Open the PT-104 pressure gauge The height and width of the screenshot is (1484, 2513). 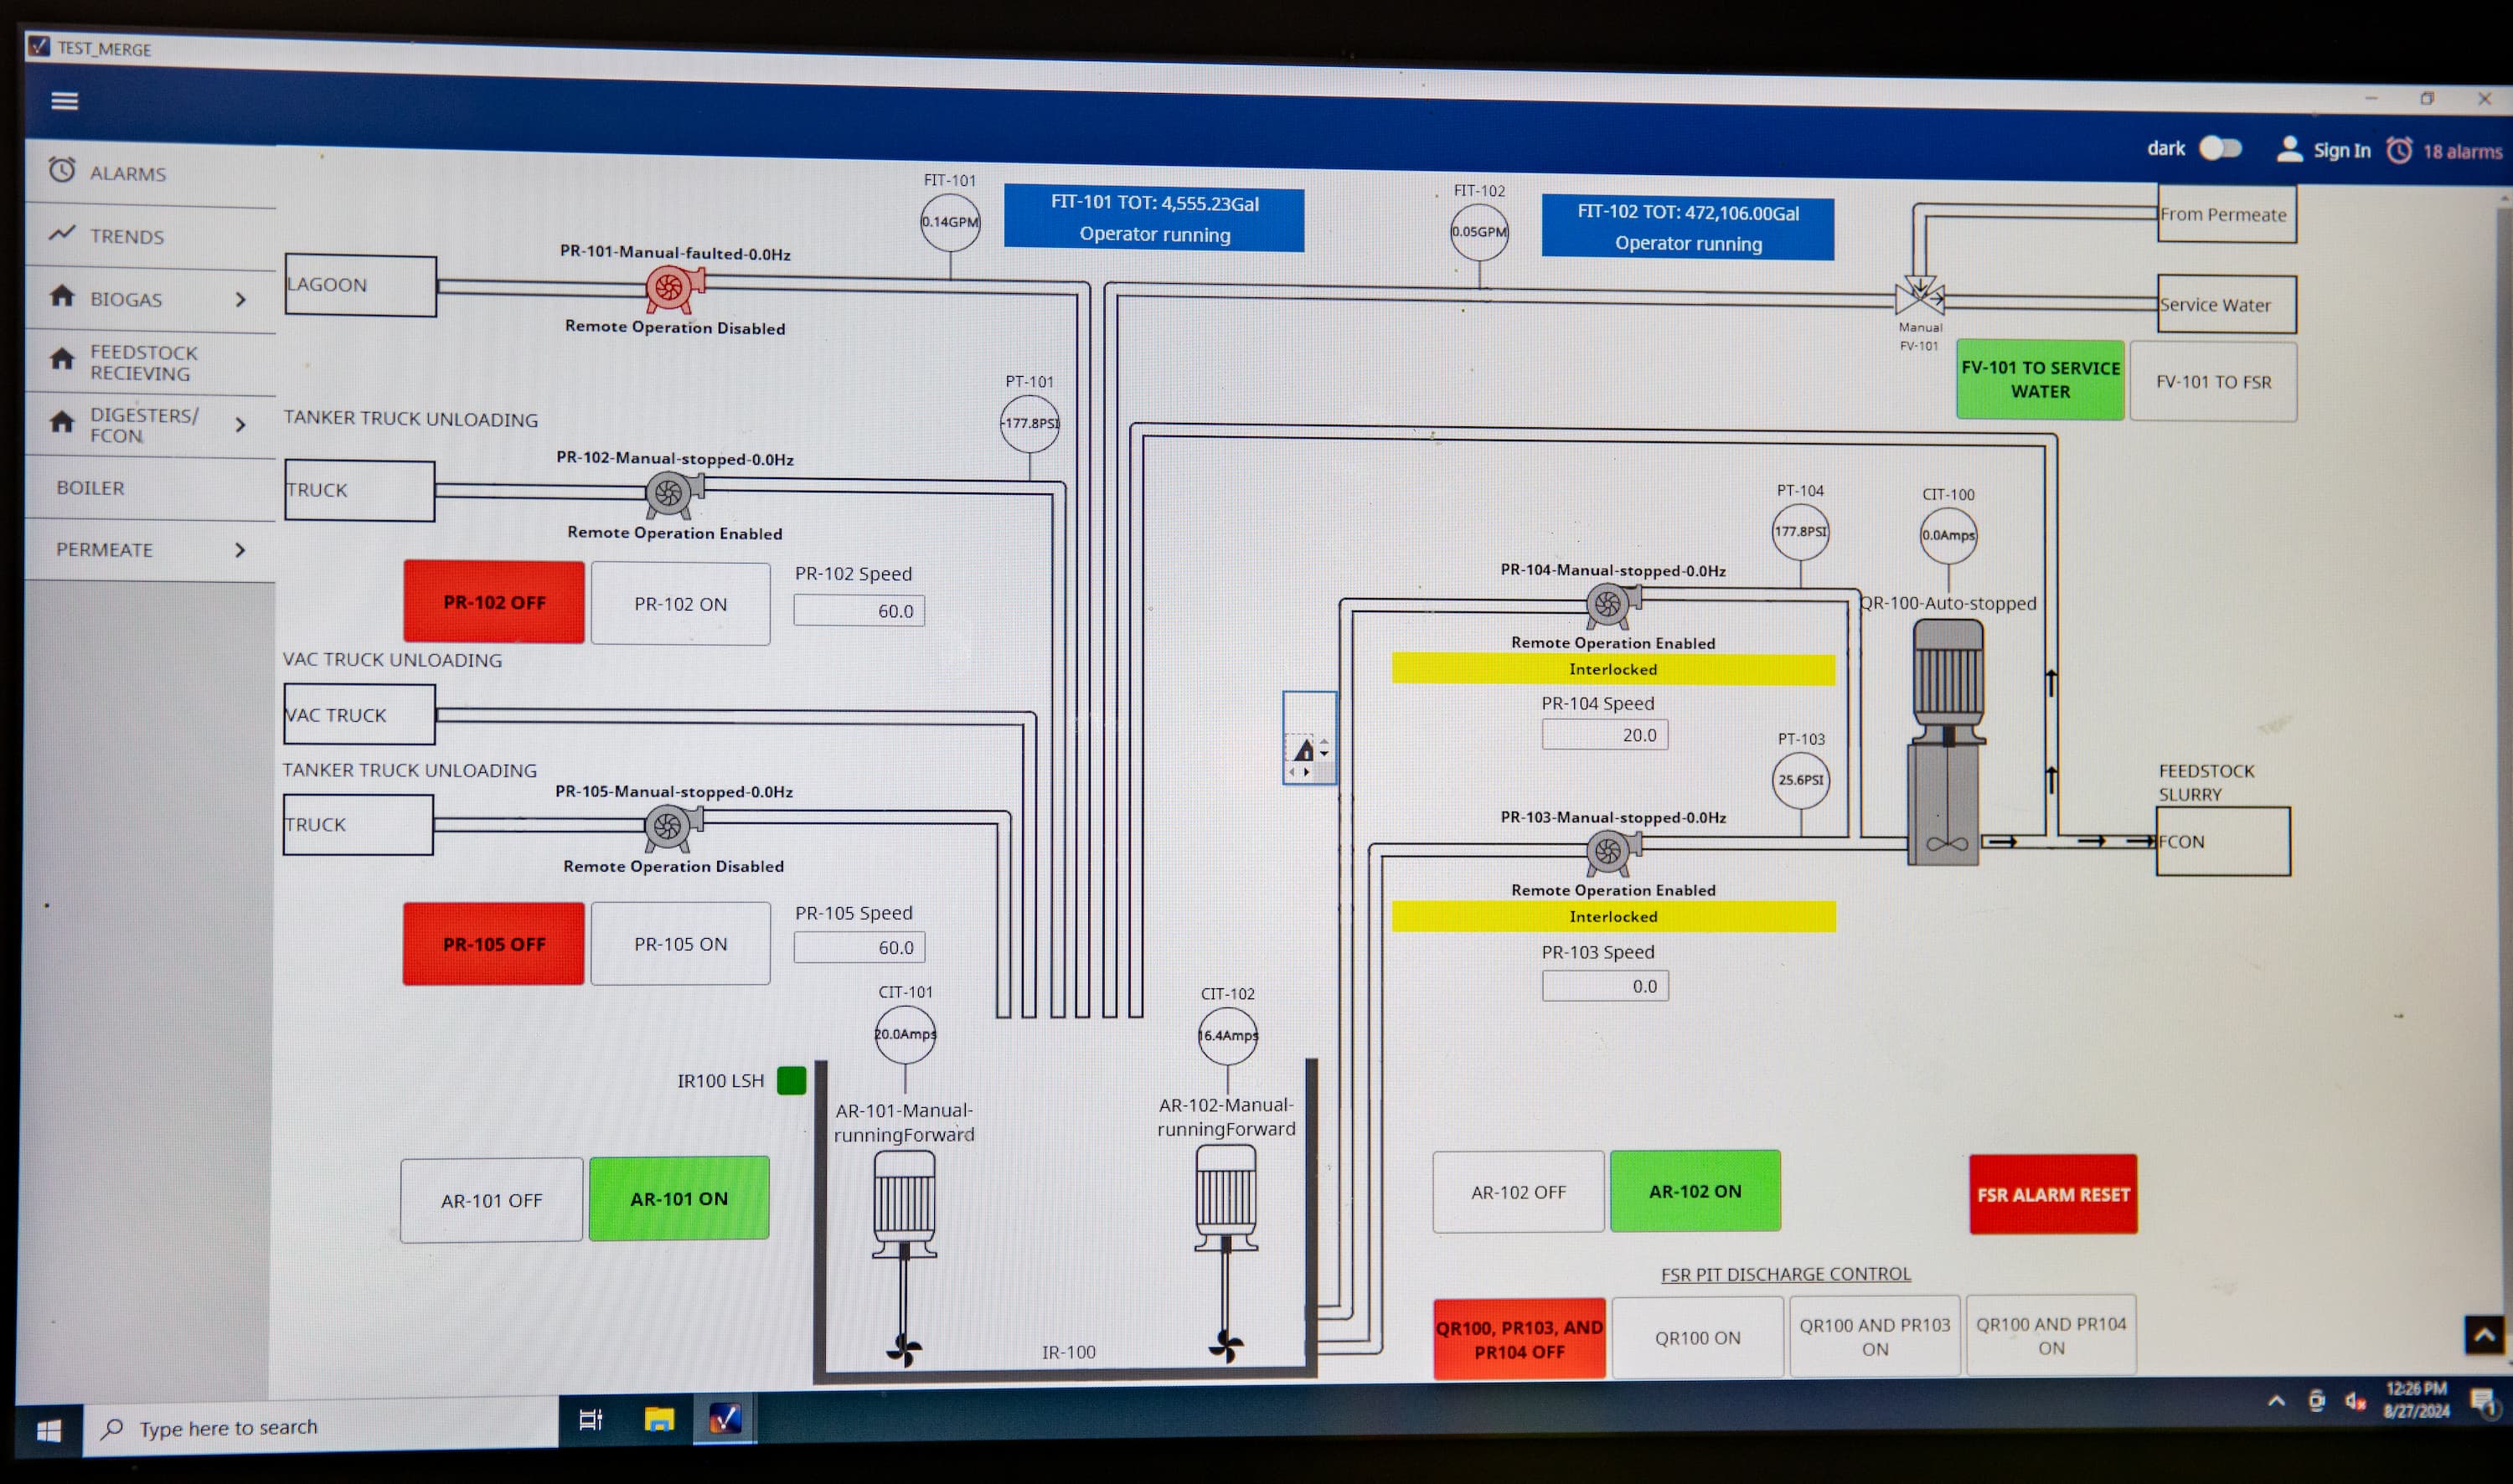pos(1800,532)
